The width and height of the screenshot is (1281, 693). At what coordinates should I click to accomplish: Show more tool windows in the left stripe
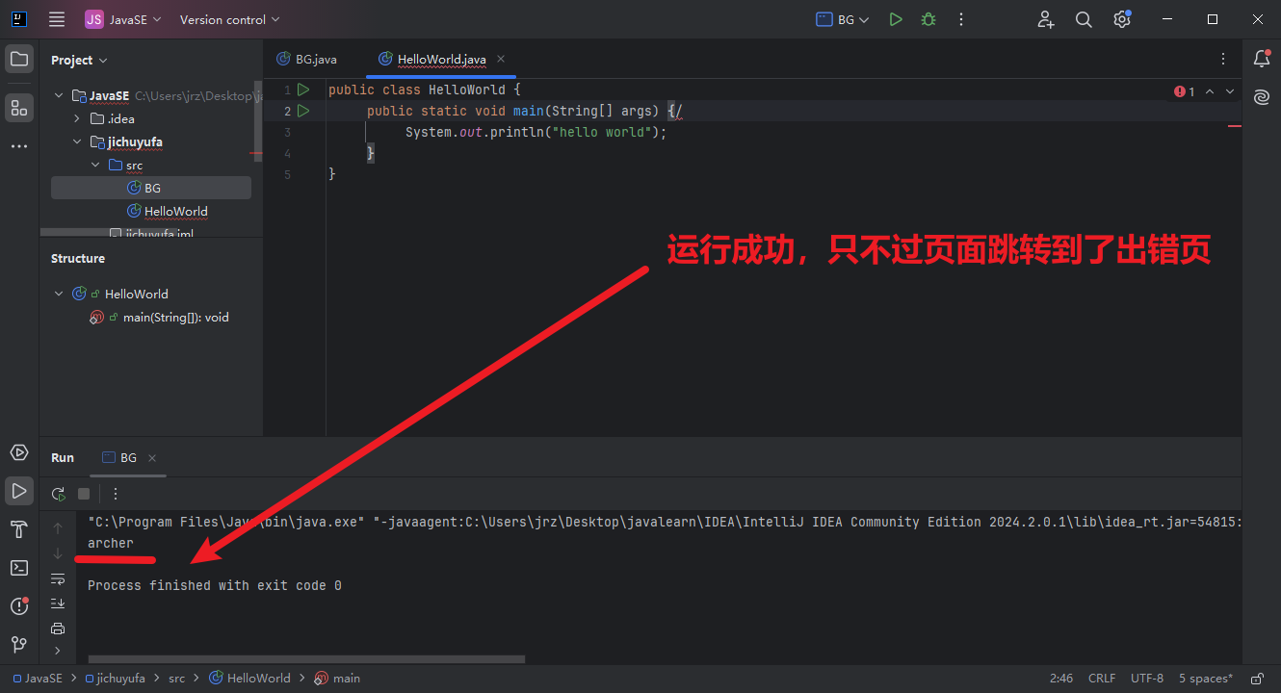[19, 146]
